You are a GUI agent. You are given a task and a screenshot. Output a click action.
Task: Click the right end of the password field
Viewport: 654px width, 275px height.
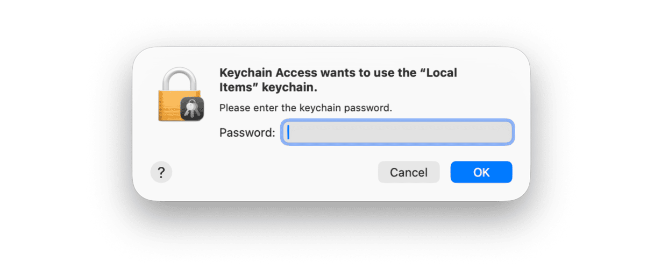[503, 132]
